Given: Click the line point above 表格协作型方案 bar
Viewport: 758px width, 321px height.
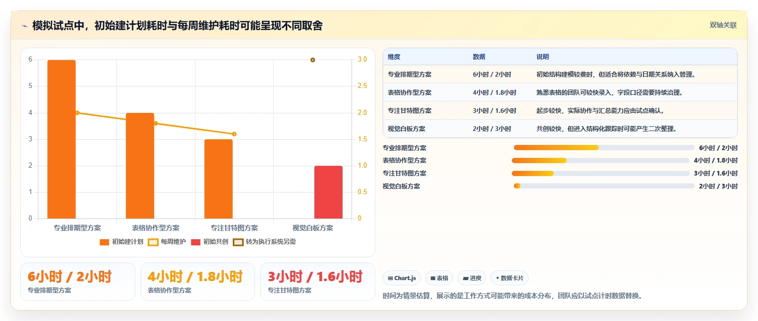Looking at the screenshot, I should click(156, 123).
